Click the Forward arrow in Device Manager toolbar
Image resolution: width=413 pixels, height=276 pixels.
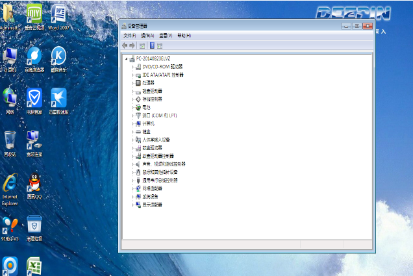132,45
